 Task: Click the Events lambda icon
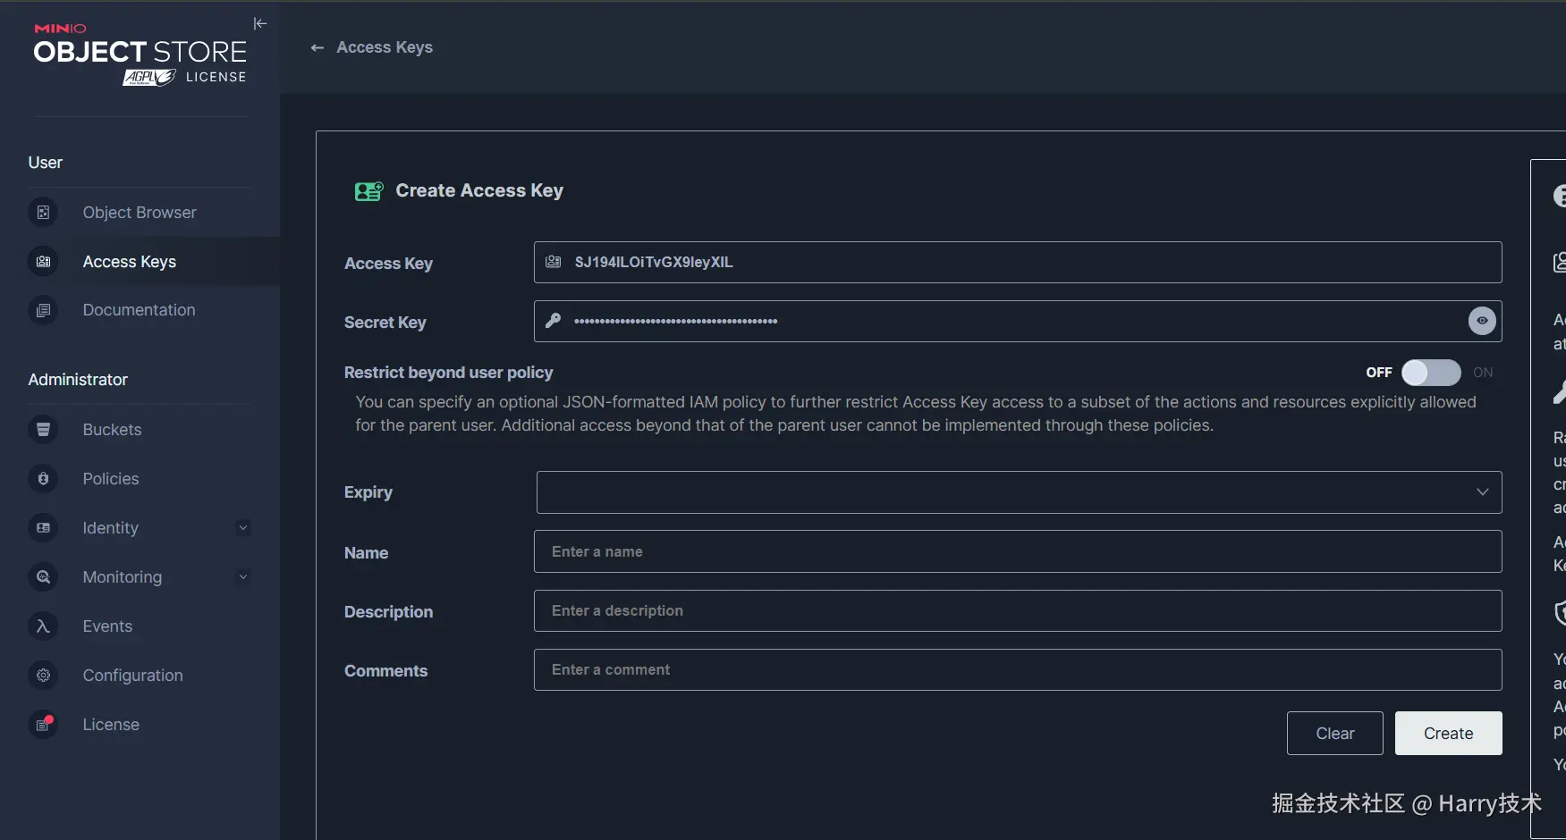43,626
